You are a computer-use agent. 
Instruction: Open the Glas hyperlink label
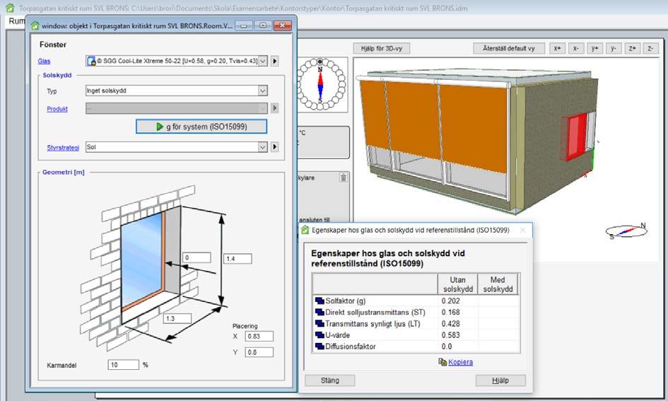(44, 61)
